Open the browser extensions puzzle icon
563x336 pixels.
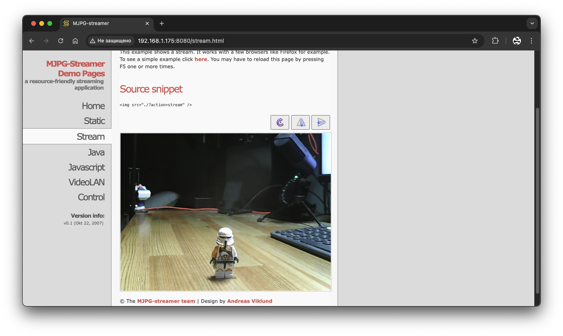[x=495, y=41]
